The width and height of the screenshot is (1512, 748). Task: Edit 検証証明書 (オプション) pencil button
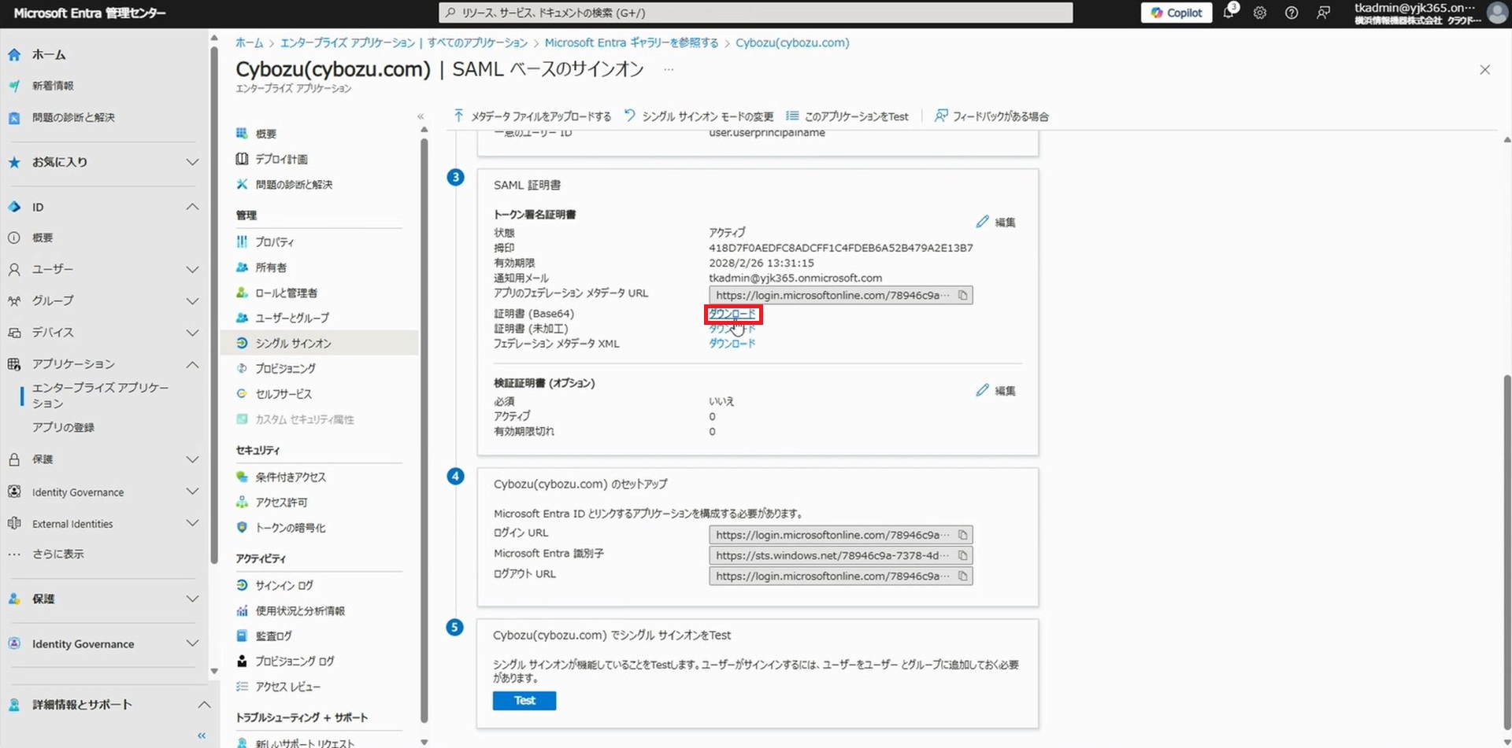coord(996,391)
